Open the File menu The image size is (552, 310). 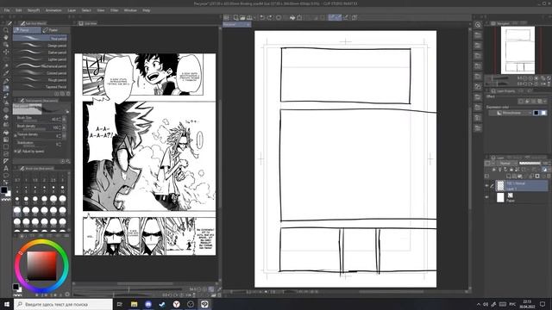[7, 10]
